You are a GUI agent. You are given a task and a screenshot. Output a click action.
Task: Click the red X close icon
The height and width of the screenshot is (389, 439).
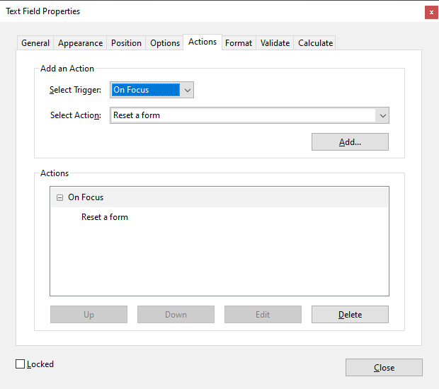[x=431, y=13]
